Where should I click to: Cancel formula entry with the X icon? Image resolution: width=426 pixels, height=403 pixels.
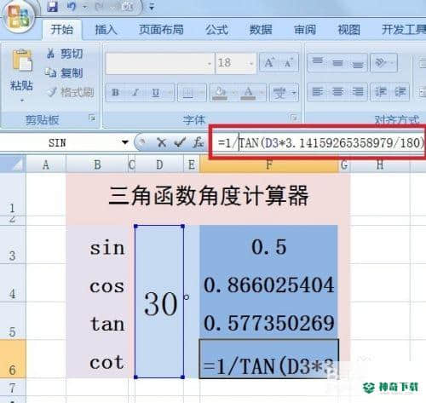(162, 142)
